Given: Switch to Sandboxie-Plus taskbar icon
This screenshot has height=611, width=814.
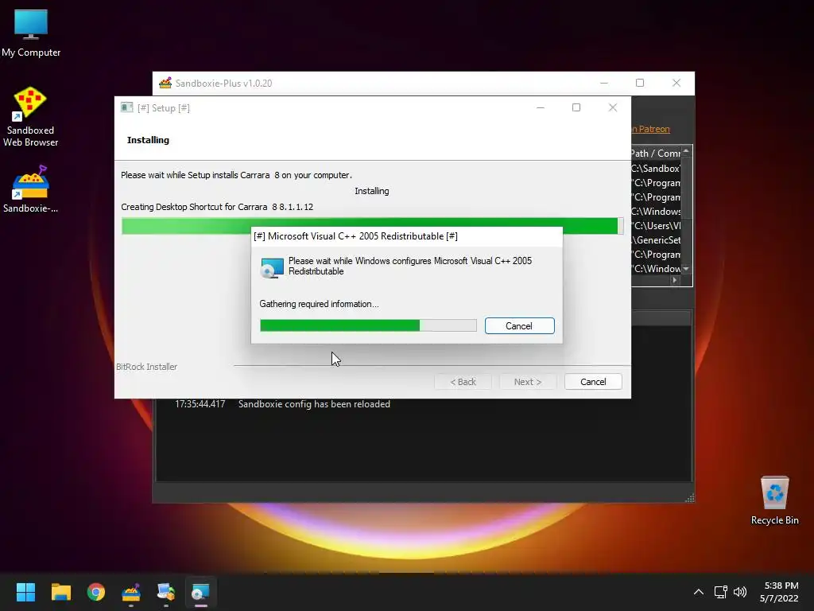Looking at the screenshot, I should coord(131,592).
